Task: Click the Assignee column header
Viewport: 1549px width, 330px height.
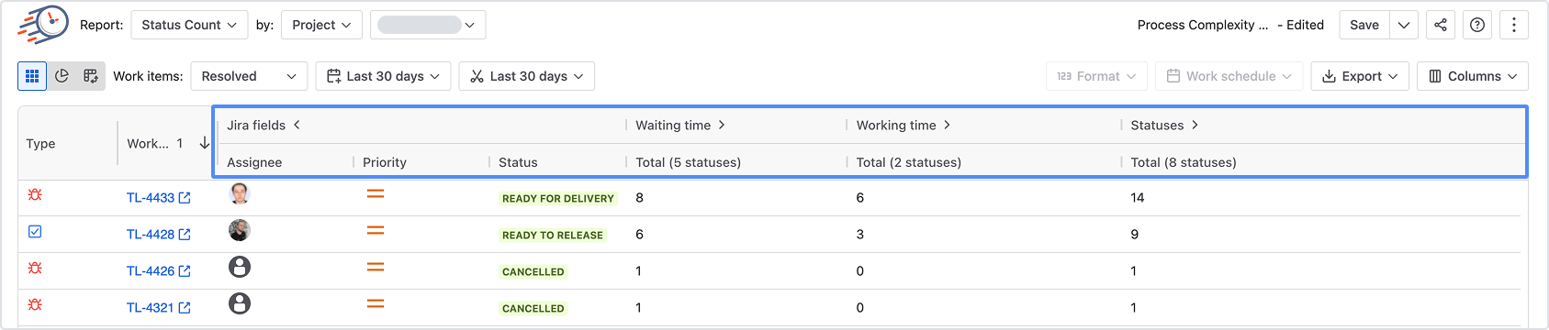Action: (254, 162)
